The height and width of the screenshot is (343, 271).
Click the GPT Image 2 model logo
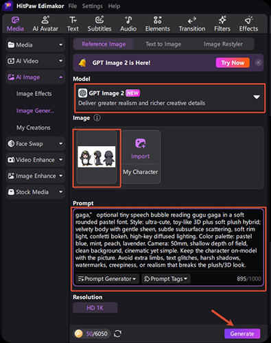coord(82,93)
